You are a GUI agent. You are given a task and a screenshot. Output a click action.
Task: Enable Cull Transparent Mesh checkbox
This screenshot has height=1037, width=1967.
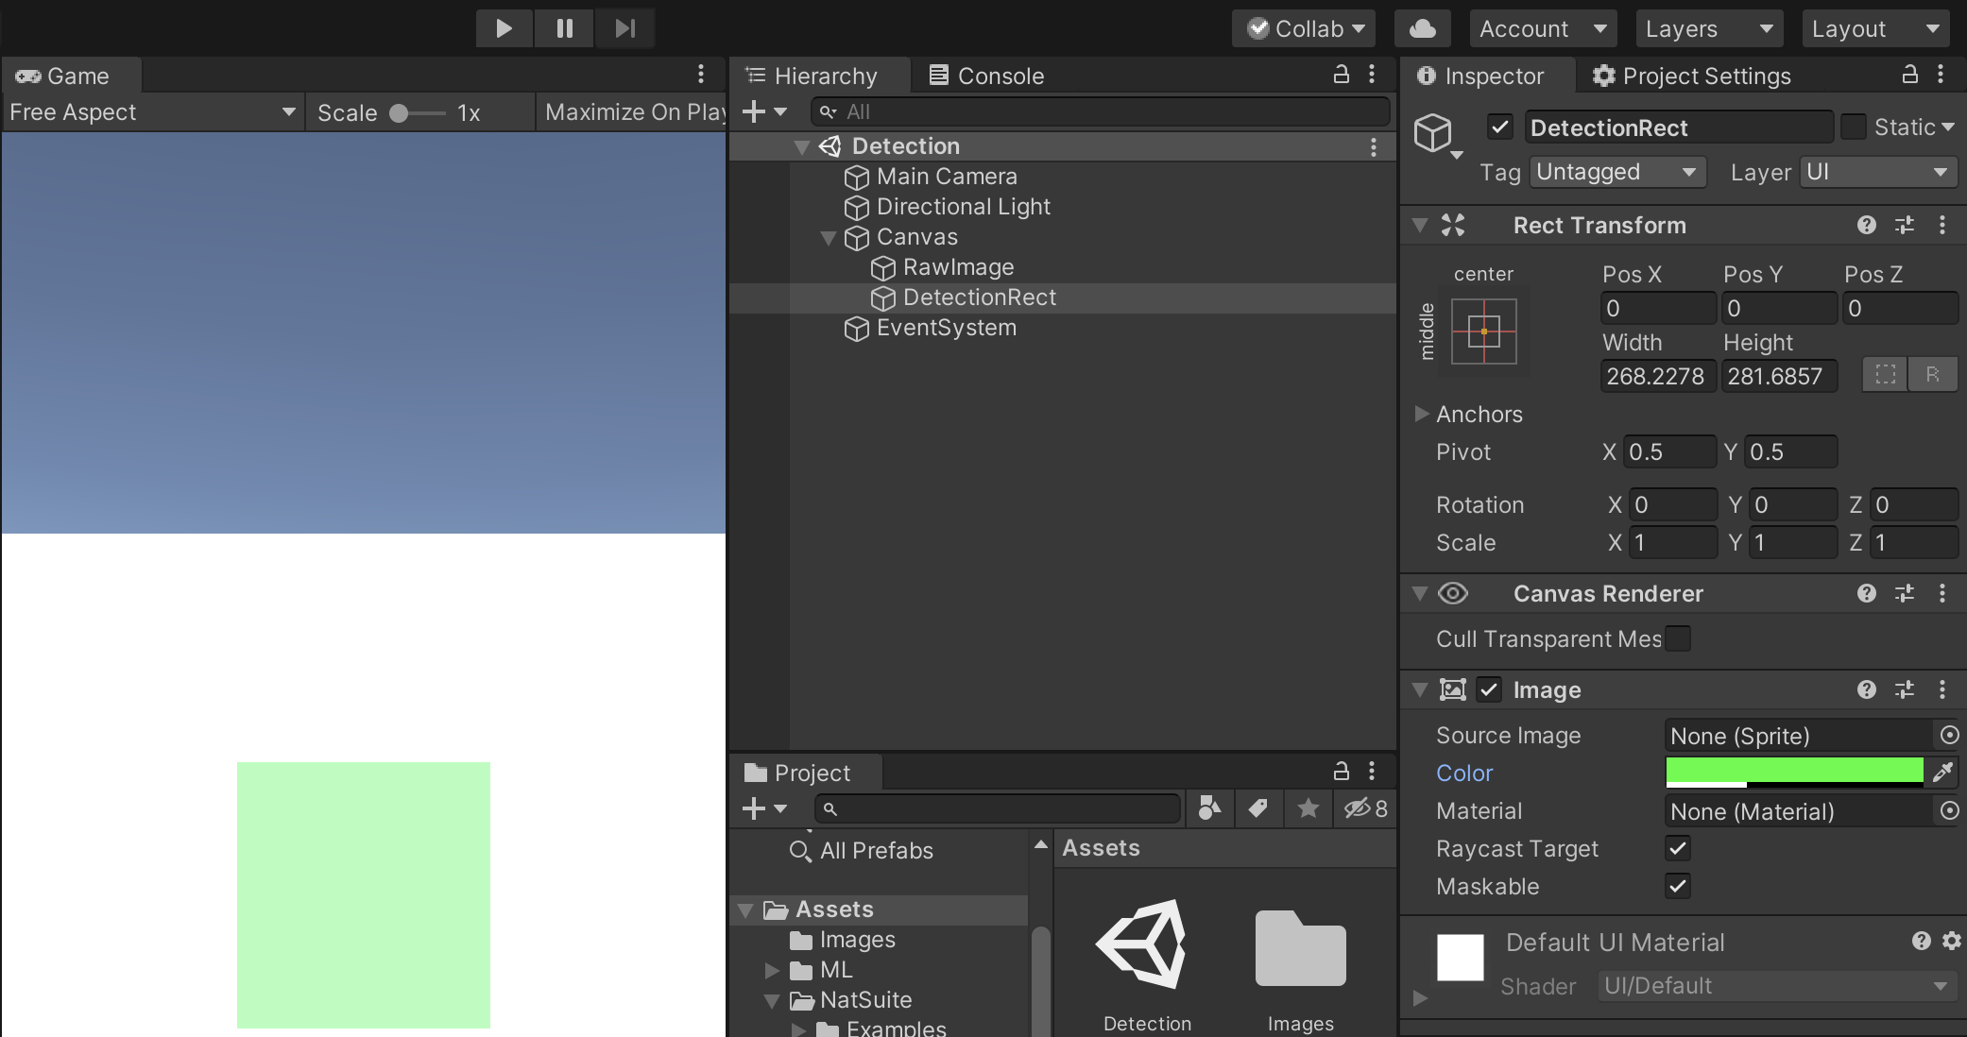(x=1678, y=638)
